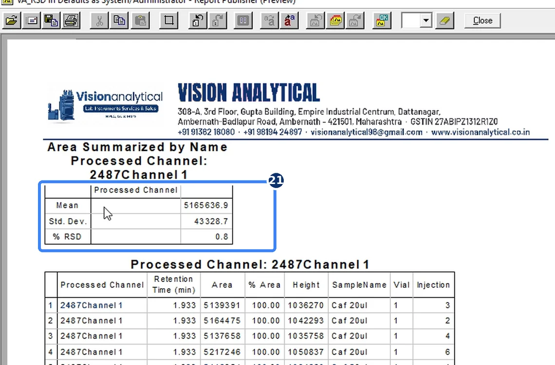
Task: Click the greyed-out 'a' text icon
Action: coord(269,20)
